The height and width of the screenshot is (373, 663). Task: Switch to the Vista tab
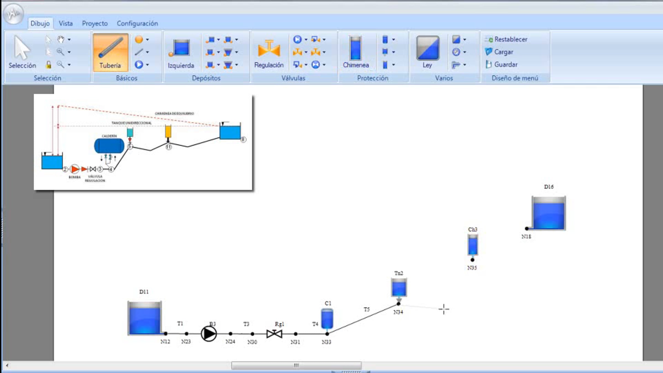(66, 23)
